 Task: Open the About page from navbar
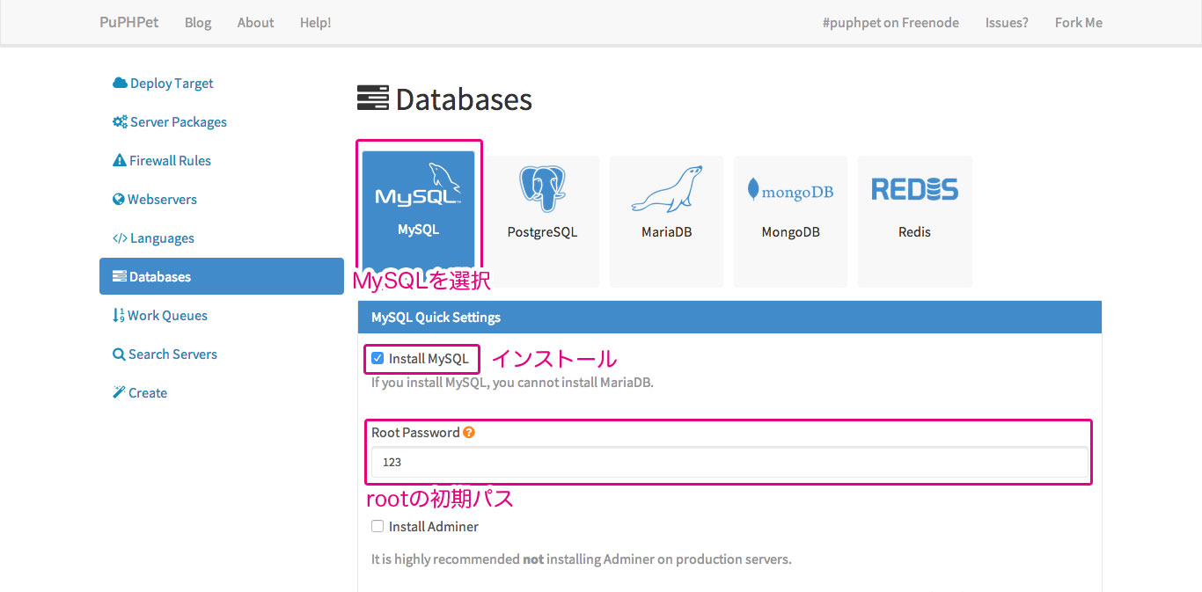click(256, 23)
